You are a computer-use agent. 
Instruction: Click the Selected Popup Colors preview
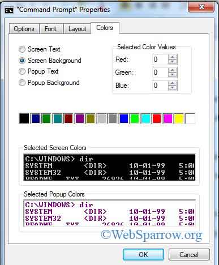pos(109,213)
